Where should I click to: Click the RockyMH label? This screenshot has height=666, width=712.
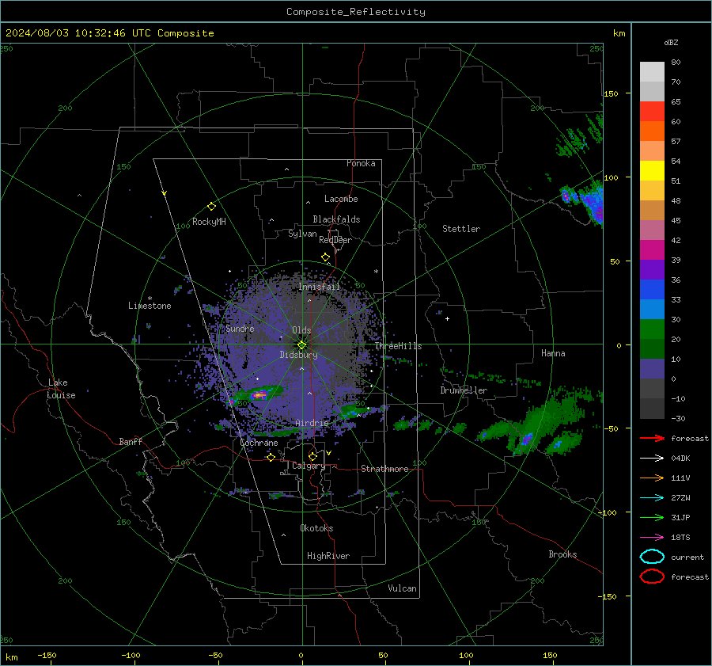click(x=209, y=222)
